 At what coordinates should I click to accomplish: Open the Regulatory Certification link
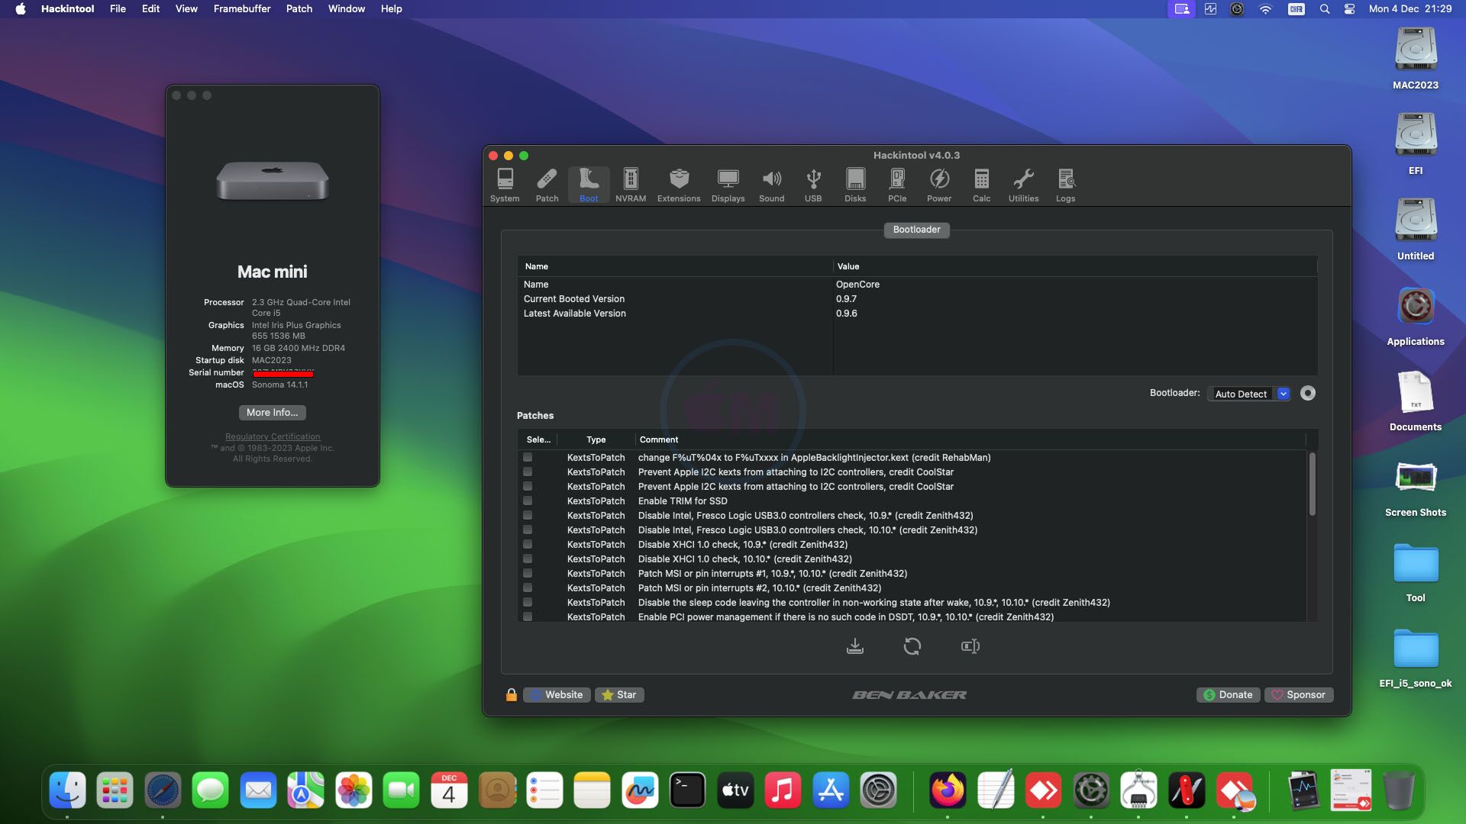[x=273, y=436]
